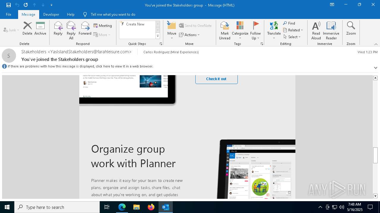Reply with a Meeting
The image size is (380, 213).
[x=103, y=26]
